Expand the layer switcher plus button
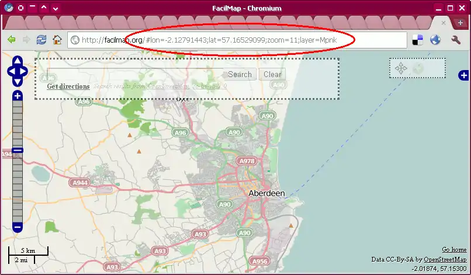This screenshot has height=275, width=471. click(x=463, y=75)
